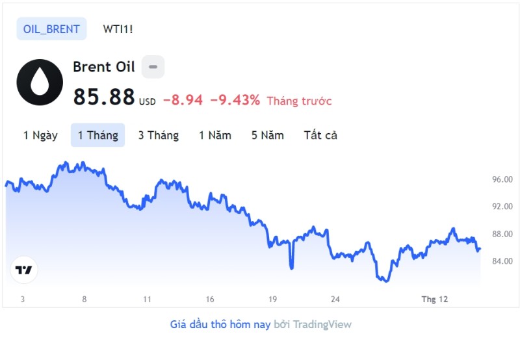Click the 84.00 price axis label

click(502, 261)
